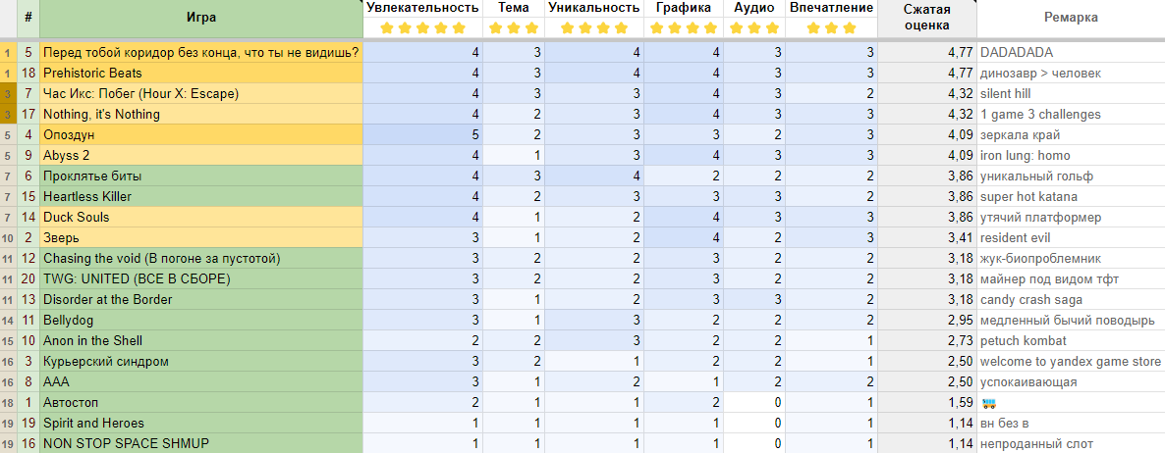
Task: Select the Сжатая оценка header cell
Action: pyautogui.click(x=926, y=18)
